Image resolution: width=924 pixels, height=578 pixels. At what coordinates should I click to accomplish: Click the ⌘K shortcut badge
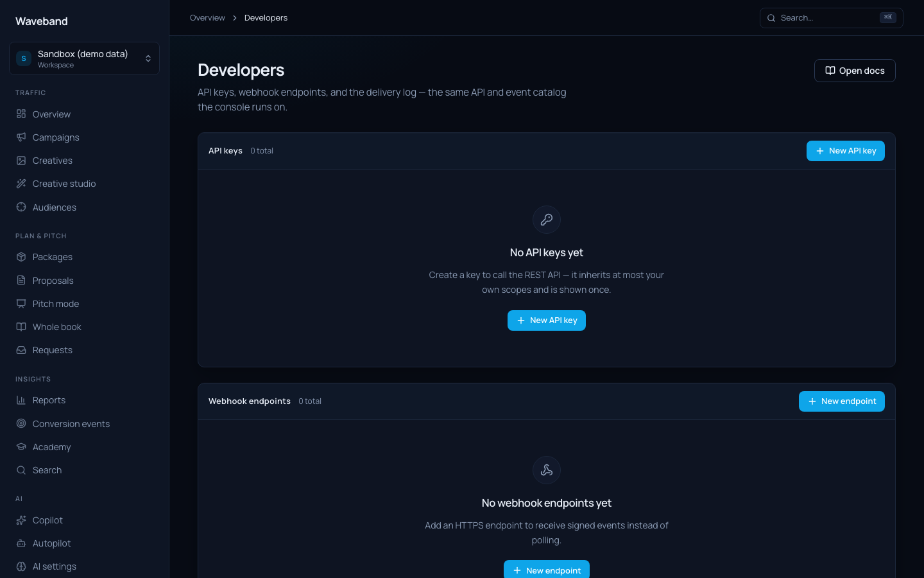coord(888,17)
